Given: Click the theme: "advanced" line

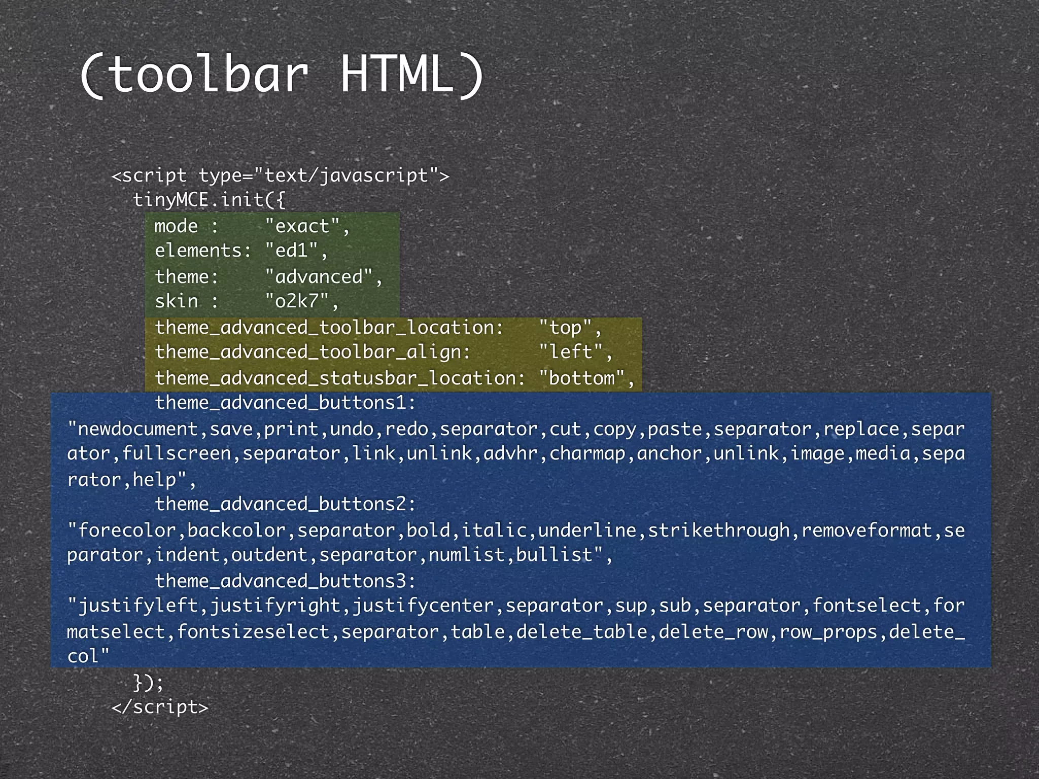Looking at the screenshot, I should 269,277.
